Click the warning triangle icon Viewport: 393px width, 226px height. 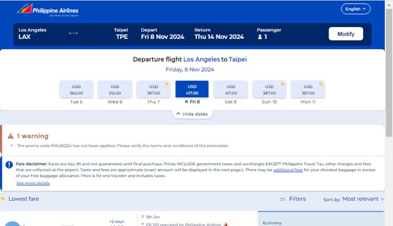point(10,136)
